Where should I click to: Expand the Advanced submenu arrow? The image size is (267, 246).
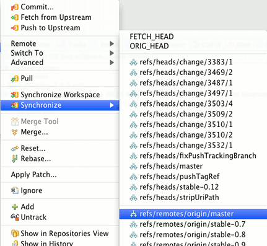point(112,63)
